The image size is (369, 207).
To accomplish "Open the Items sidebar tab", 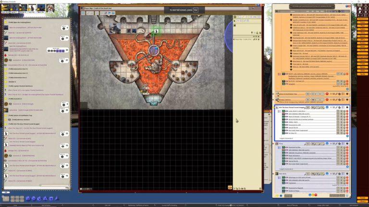I will 362,46.
